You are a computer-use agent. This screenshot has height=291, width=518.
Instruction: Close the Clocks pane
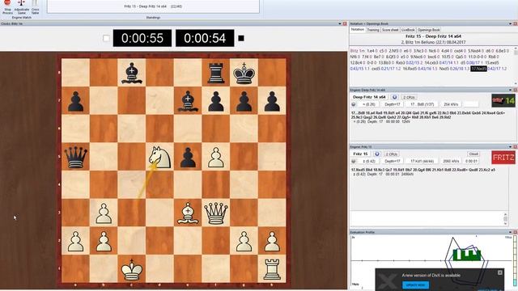click(345, 23)
